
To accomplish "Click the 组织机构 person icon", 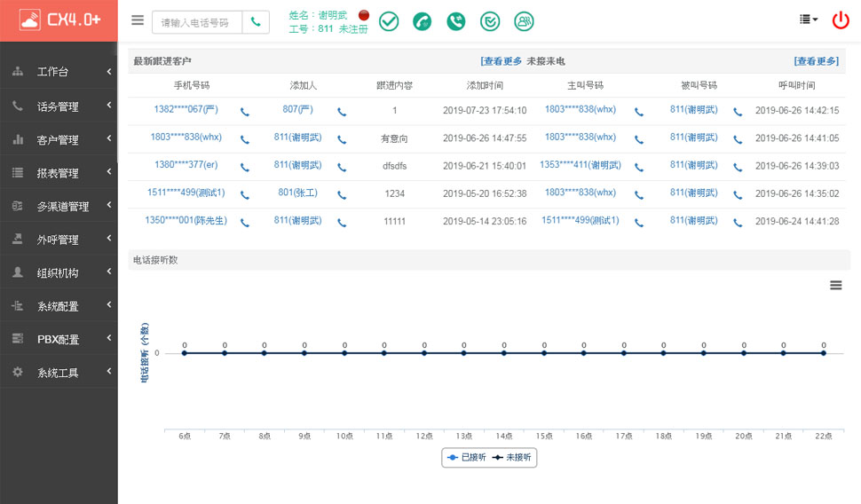I will coord(18,272).
